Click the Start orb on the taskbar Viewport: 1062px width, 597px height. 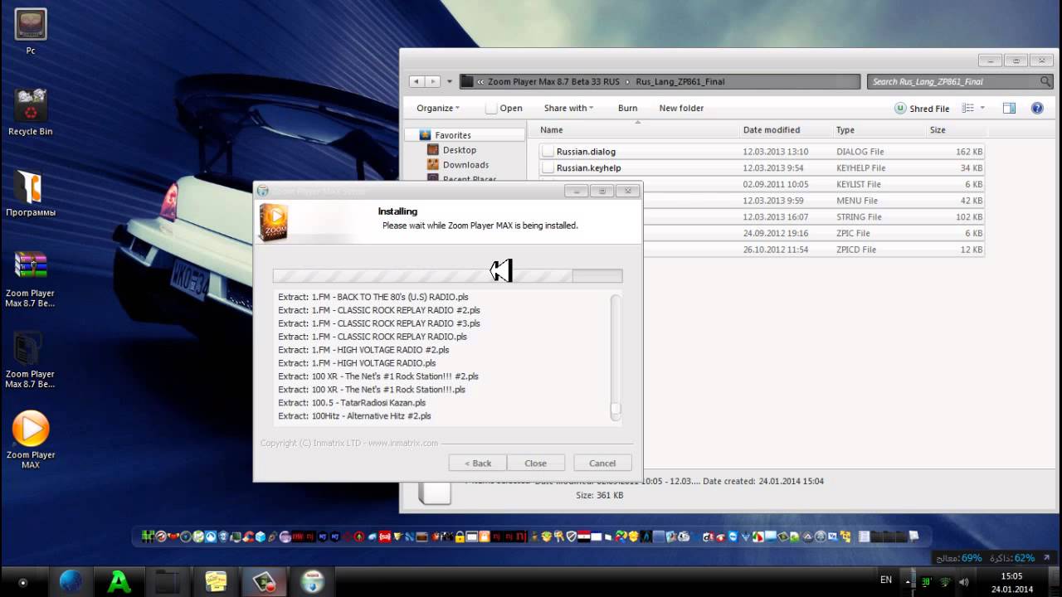point(22,583)
